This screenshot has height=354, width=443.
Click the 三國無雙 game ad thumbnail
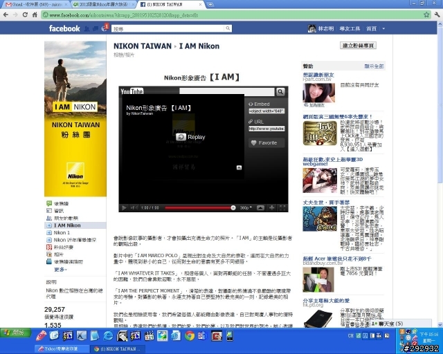pos(320,133)
